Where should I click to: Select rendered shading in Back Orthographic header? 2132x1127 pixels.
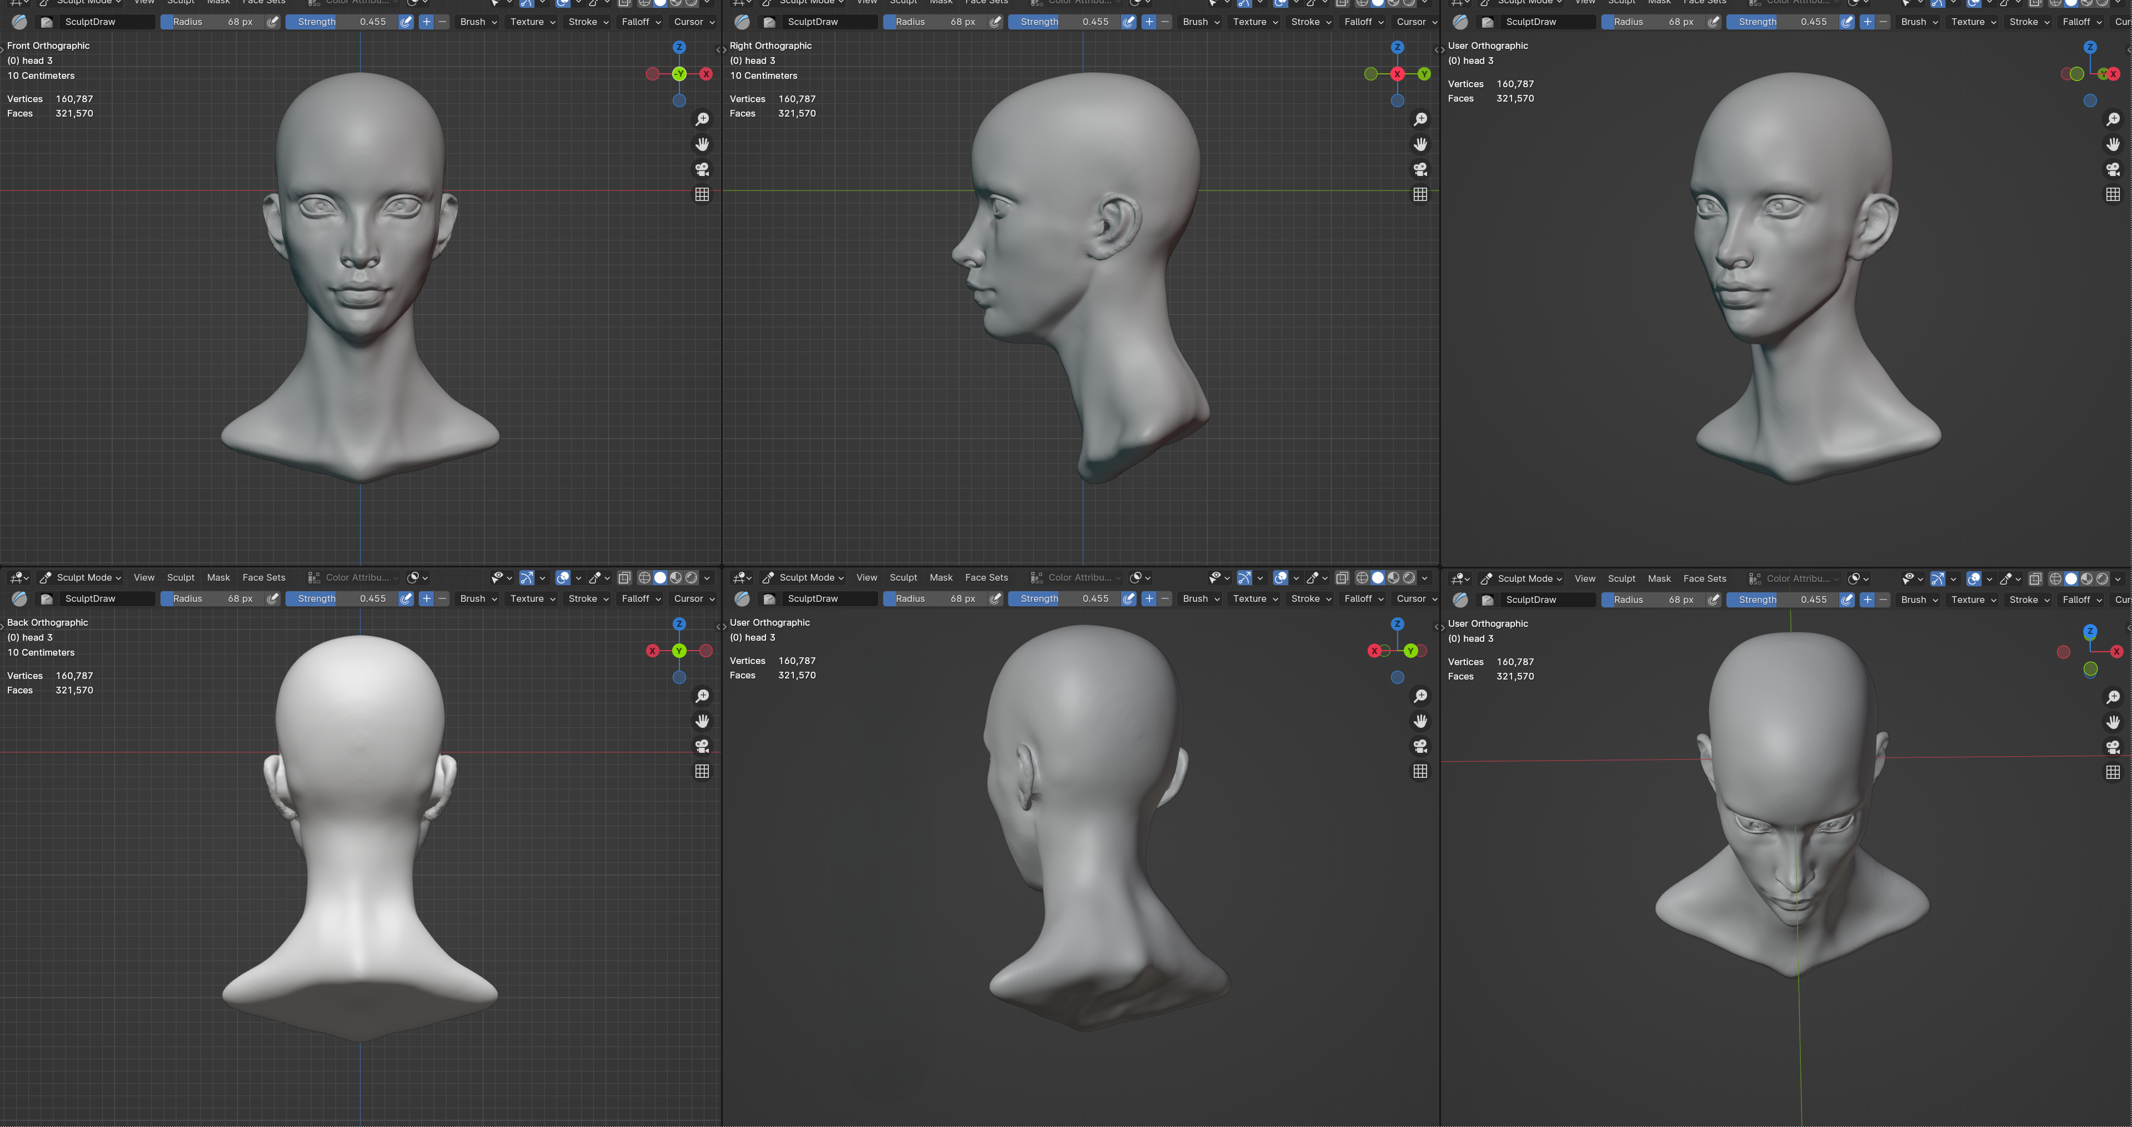point(691,578)
